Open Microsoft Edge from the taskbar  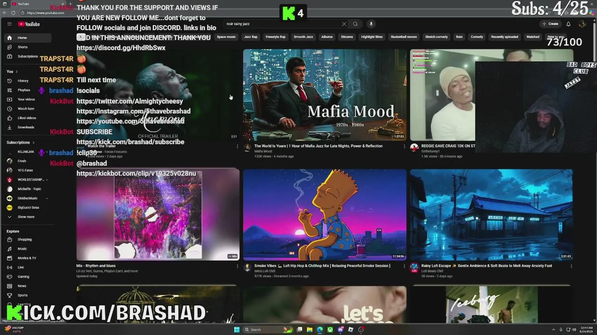[320, 330]
